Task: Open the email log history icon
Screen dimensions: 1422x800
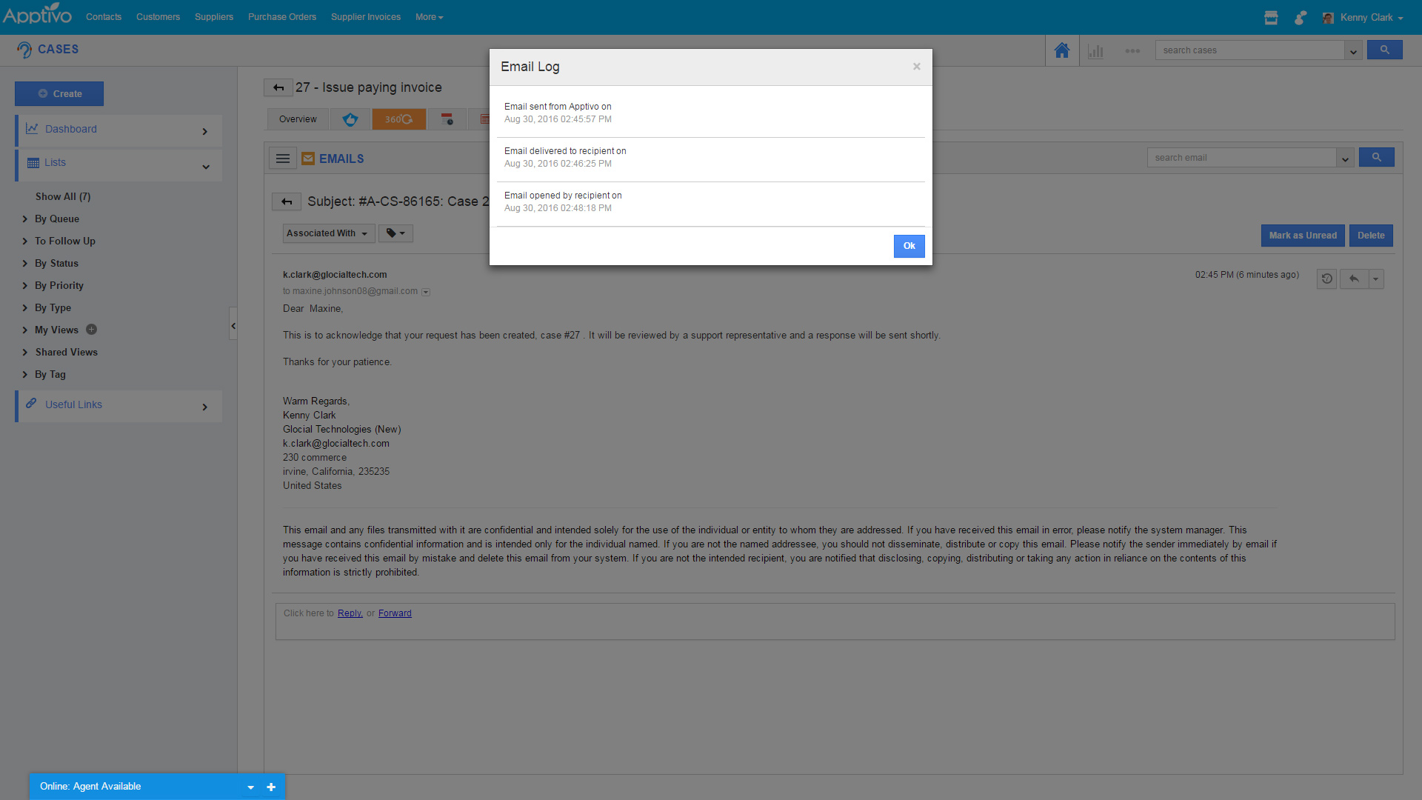Action: tap(1326, 279)
